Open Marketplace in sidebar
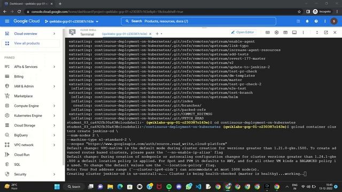Image resolution: width=342 pixels, height=192 pixels. pyautogui.click(x=24, y=96)
